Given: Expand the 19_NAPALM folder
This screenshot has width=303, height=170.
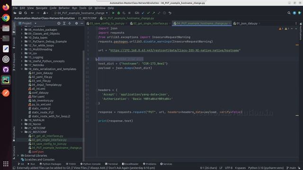Looking at the screenshot, I should coord(22,120).
